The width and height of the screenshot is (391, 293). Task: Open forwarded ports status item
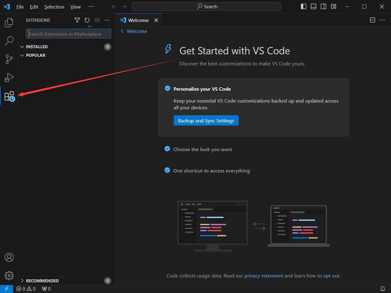(x=46, y=289)
